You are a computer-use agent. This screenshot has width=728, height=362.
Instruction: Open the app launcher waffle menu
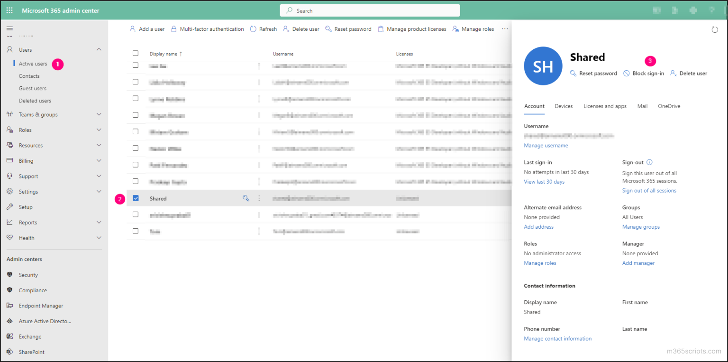[9, 10]
